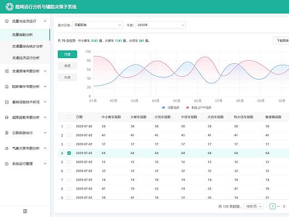This screenshot has width=289, height=217.
Task: Click the 小货车指数 column header
Action: pos(162,117)
